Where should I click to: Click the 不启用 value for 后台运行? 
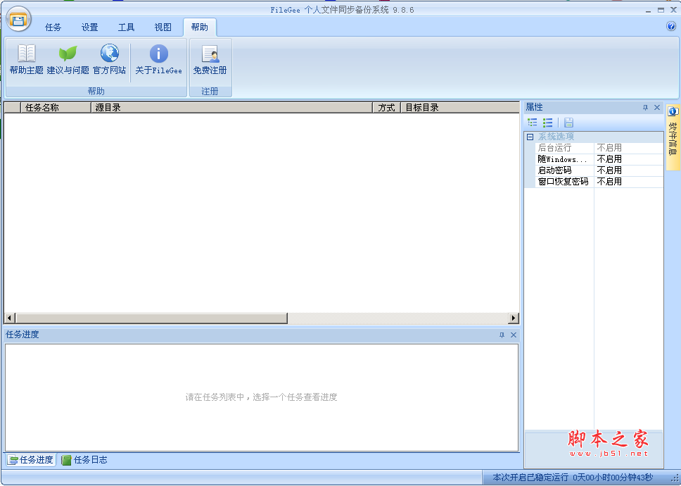tap(609, 148)
